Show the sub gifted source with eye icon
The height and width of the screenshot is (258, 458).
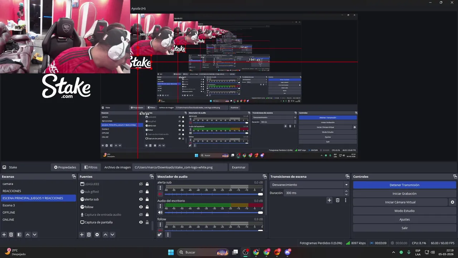(x=141, y=192)
